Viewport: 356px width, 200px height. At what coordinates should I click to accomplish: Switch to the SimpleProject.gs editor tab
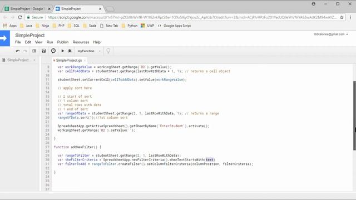(x=69, y=61)
